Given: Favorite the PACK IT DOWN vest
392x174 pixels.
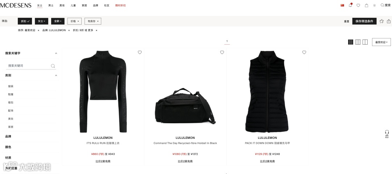Looking at the screenshot, I should [304, 52].
